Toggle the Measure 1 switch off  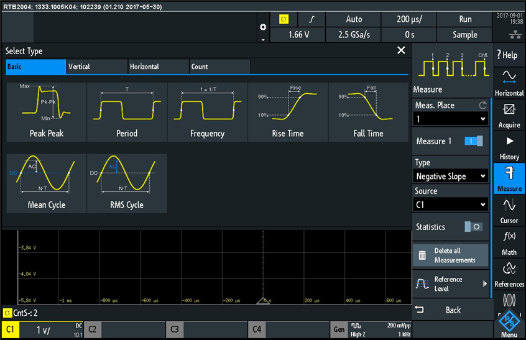pos(473,141)
